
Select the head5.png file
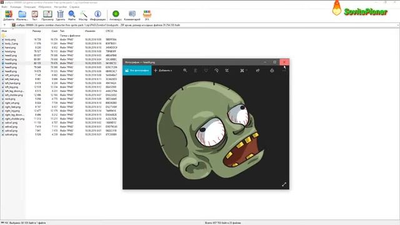11,67
